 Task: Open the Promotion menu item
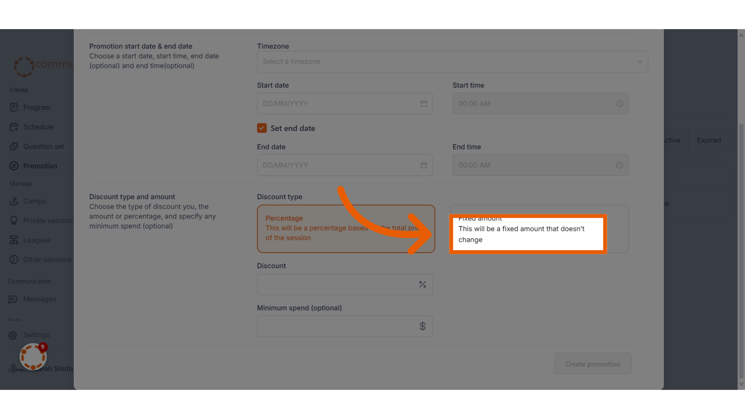pos(40,166)
